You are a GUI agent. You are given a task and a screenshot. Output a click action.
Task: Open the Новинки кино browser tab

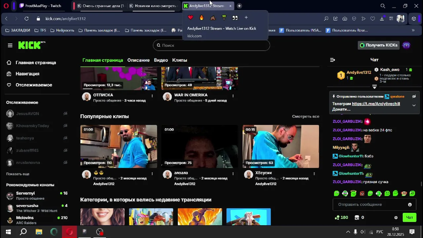(154, 6)
